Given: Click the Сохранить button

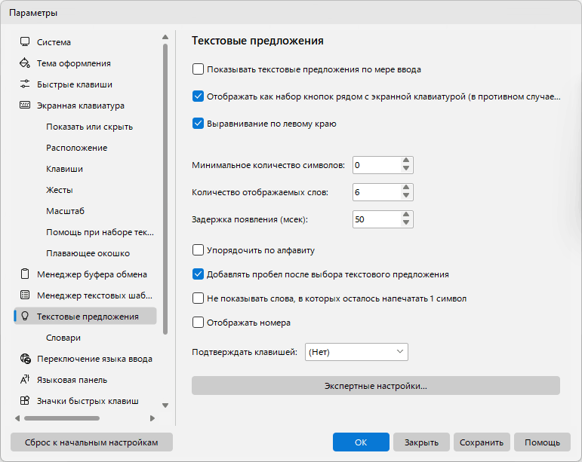Looking at the screenshot, I should [482, 442].
